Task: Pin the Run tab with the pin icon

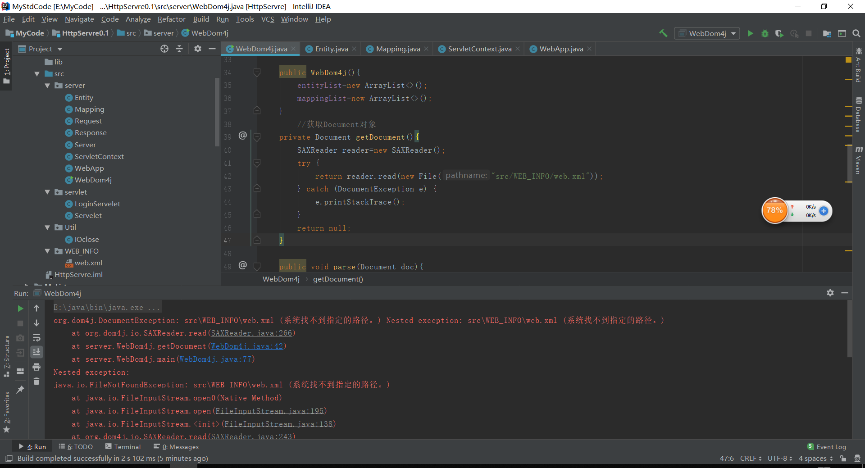Action: [20, 390]
